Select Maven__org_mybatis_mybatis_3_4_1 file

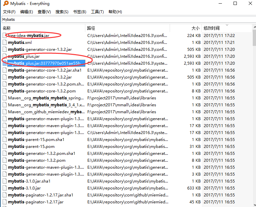pos(46,105)
